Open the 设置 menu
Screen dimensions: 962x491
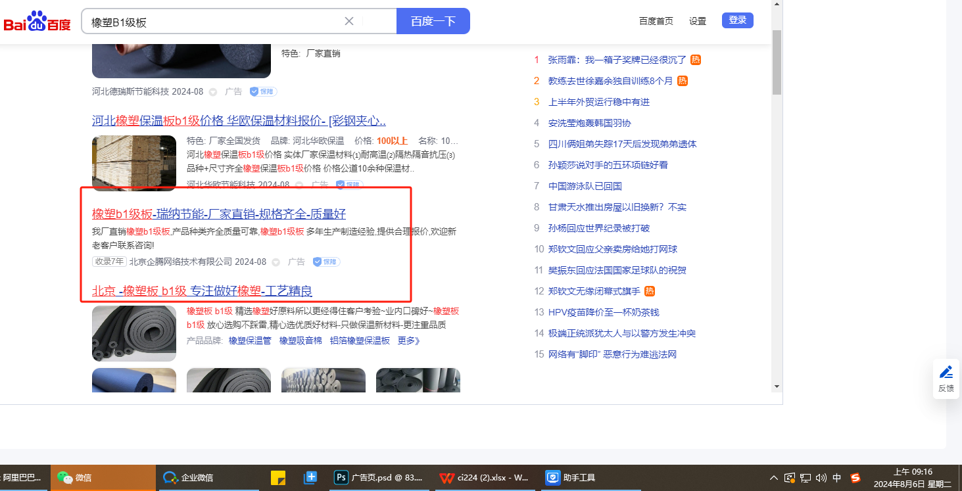click(x=698, y=21)
